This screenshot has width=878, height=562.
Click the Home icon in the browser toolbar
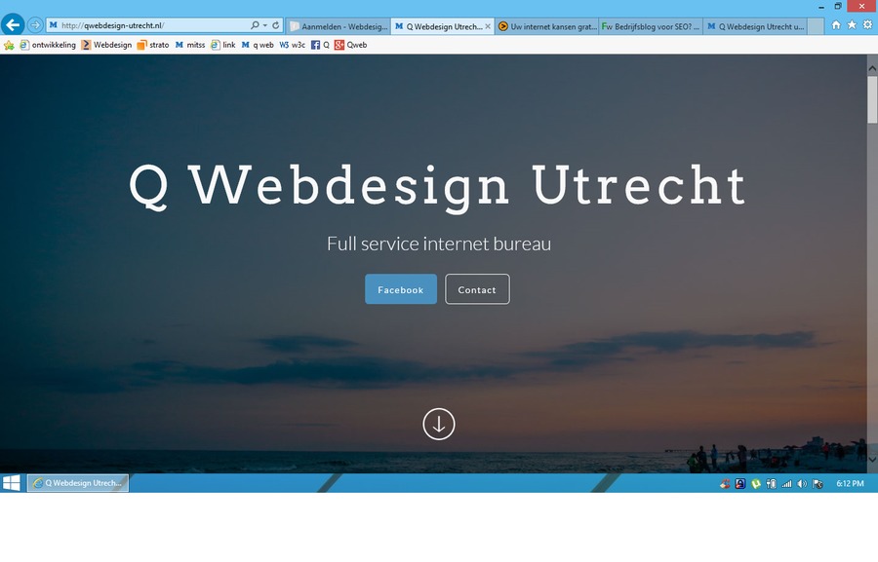coord(836,26)
